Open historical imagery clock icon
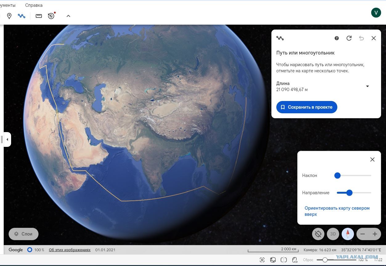386x266 pixels. pyautogui.click(x=51, y=16)
